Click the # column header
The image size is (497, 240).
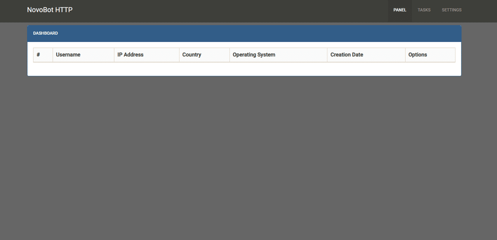coord(38,54)
